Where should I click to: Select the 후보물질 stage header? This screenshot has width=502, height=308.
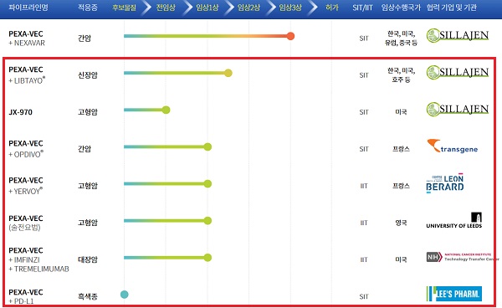pos(124,8)
